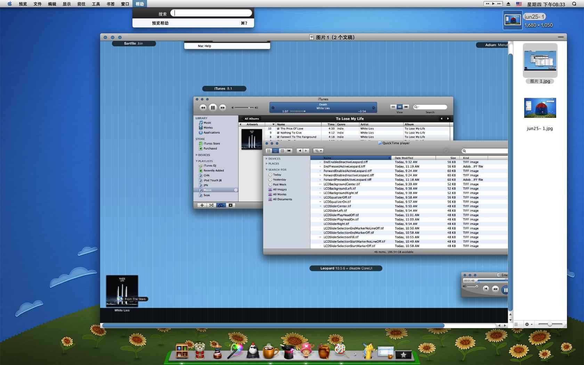Viewport: 584px width, 365px height.
Task: Click the sidebar resize grip handle
Action: (x=516, y=324)
